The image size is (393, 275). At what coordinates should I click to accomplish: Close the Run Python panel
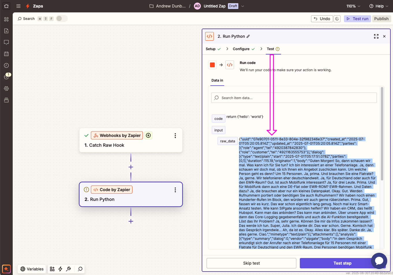(384, 36)
